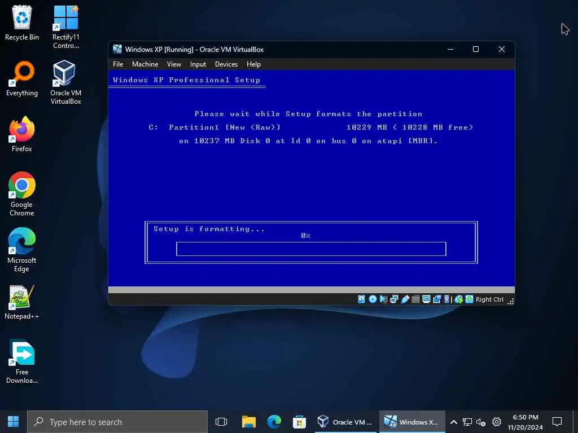Viewport: 578px width, 433px height.
Task: Click the formatting progress bar
Action: (x=311, y=249)
